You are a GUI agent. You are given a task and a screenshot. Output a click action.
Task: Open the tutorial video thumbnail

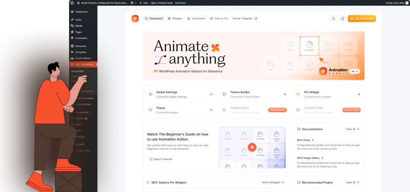tap(252, 147)
